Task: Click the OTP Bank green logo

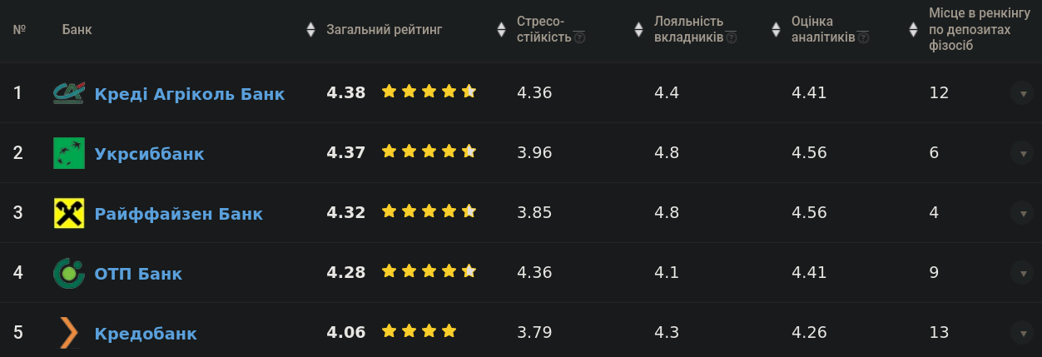Action: point(68,273)
